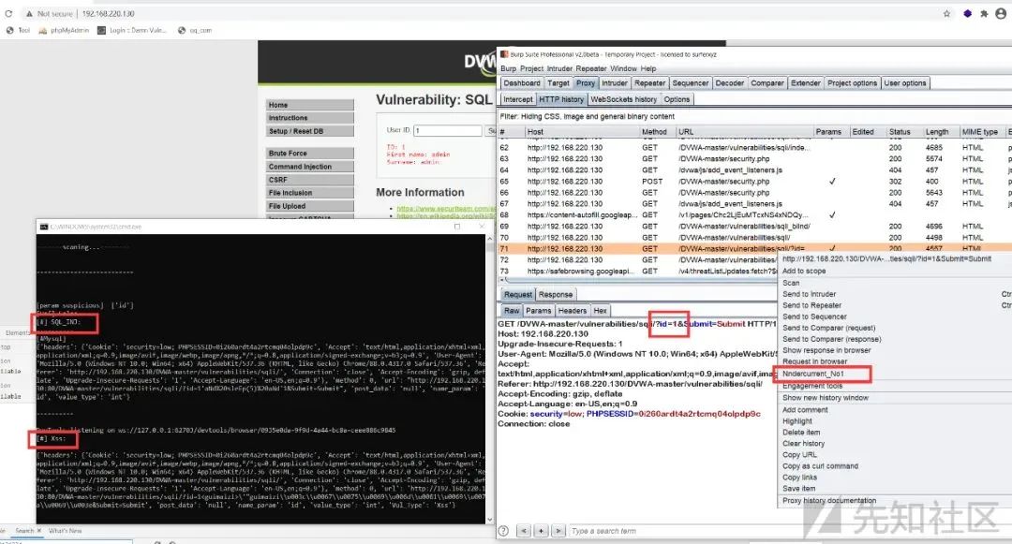Image resolution: width=1012 pixels, height=544 pixels.
Task: Maximize the cmd.exe window
Action: [457, 227]
